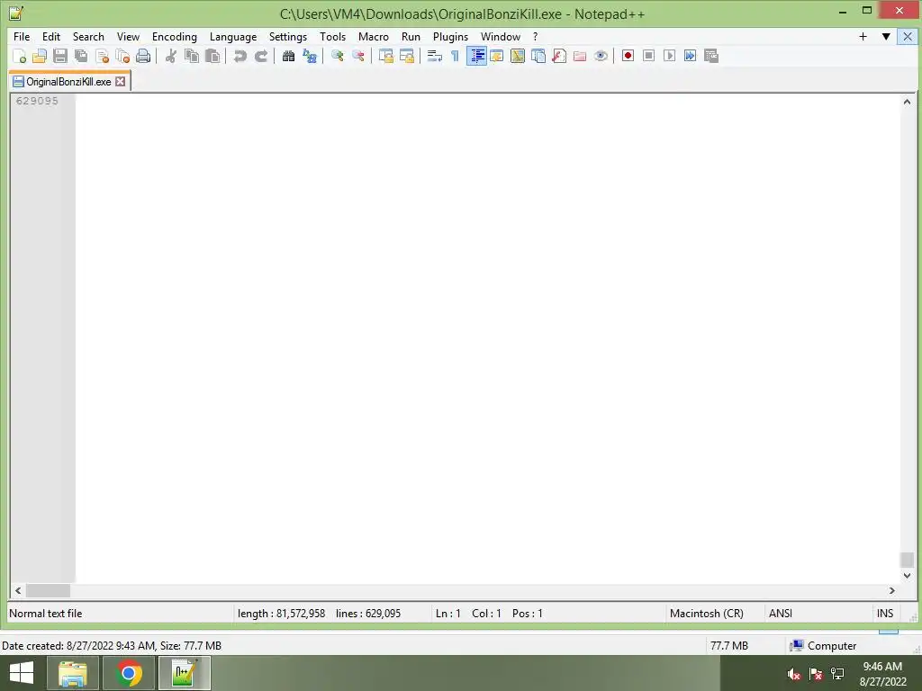Open Google Chrome from the taskbar
The image size is (922, 691).
pos(128,673)
